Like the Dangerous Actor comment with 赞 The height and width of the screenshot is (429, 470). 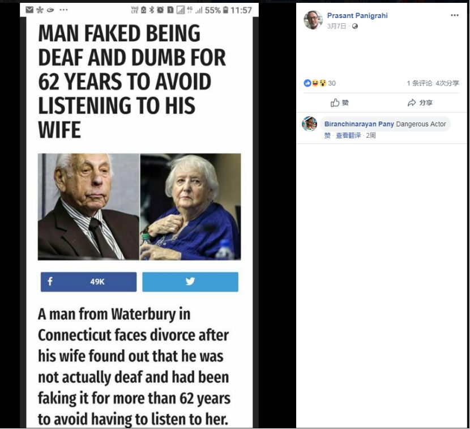[x=327, y=135]
